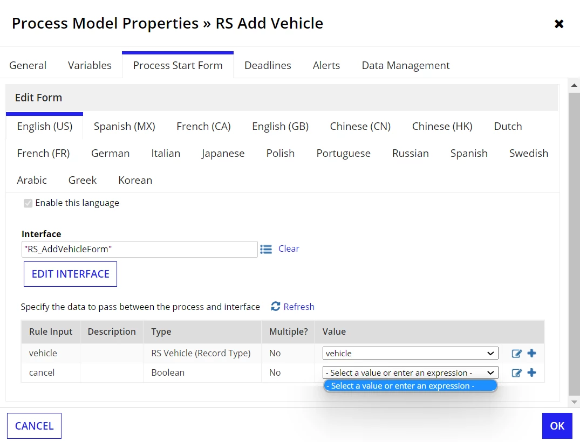Switch to the Variables tab
This screenshot has height=442, width=580.
tap(90, 65)
